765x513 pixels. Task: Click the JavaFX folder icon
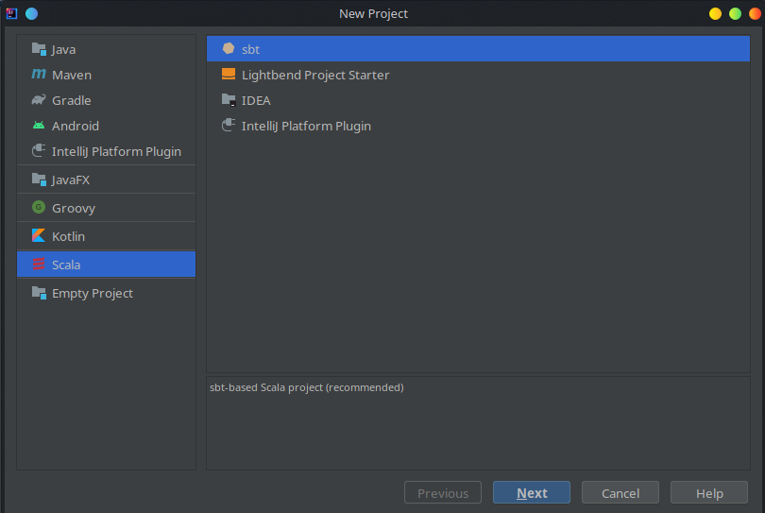coord(39,180)
